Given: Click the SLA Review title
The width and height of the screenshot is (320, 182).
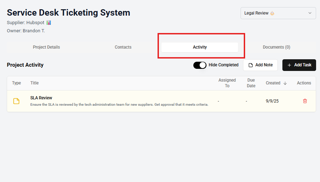Looking at the screenshot, I should pyautogui.click(x=41, y=98).
